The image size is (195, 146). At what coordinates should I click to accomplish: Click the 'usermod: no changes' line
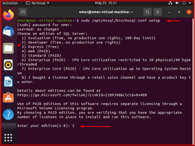click(x=38, y=29)
